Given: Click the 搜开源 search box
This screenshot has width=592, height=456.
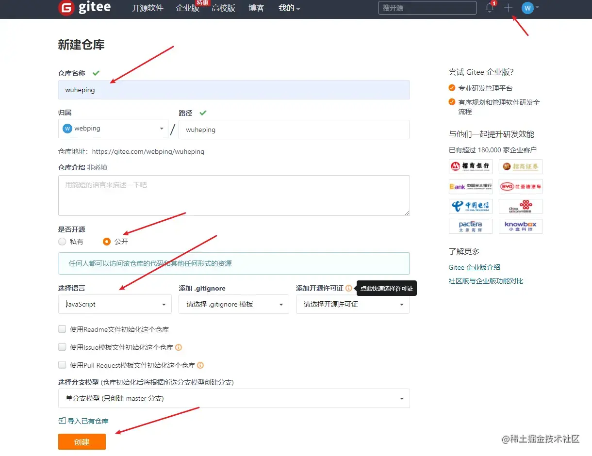Looking at the screenshot, I should [428, 8].
